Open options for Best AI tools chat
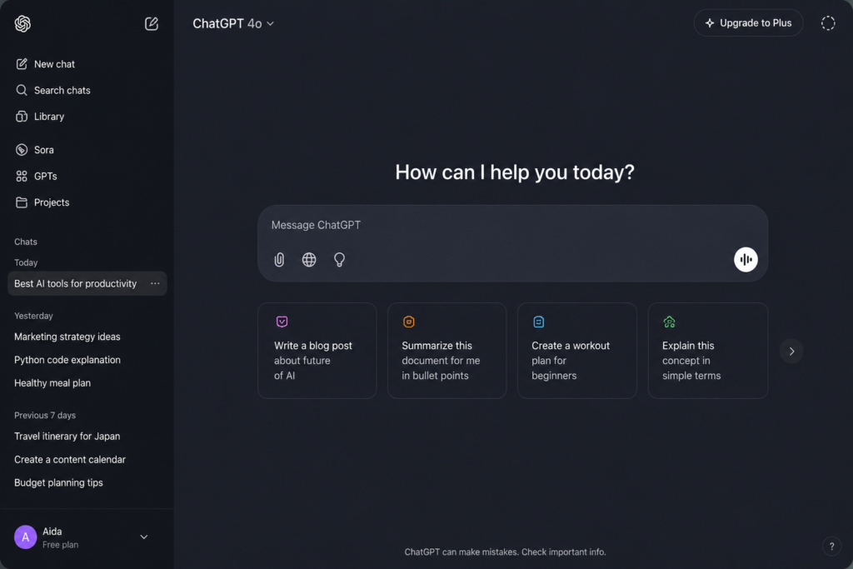 tap(155, 283)
